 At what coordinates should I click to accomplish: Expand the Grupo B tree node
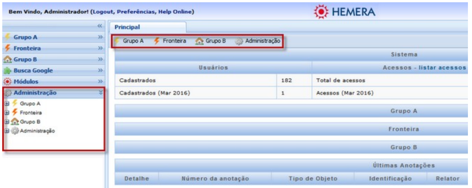[x=5, y=122]
